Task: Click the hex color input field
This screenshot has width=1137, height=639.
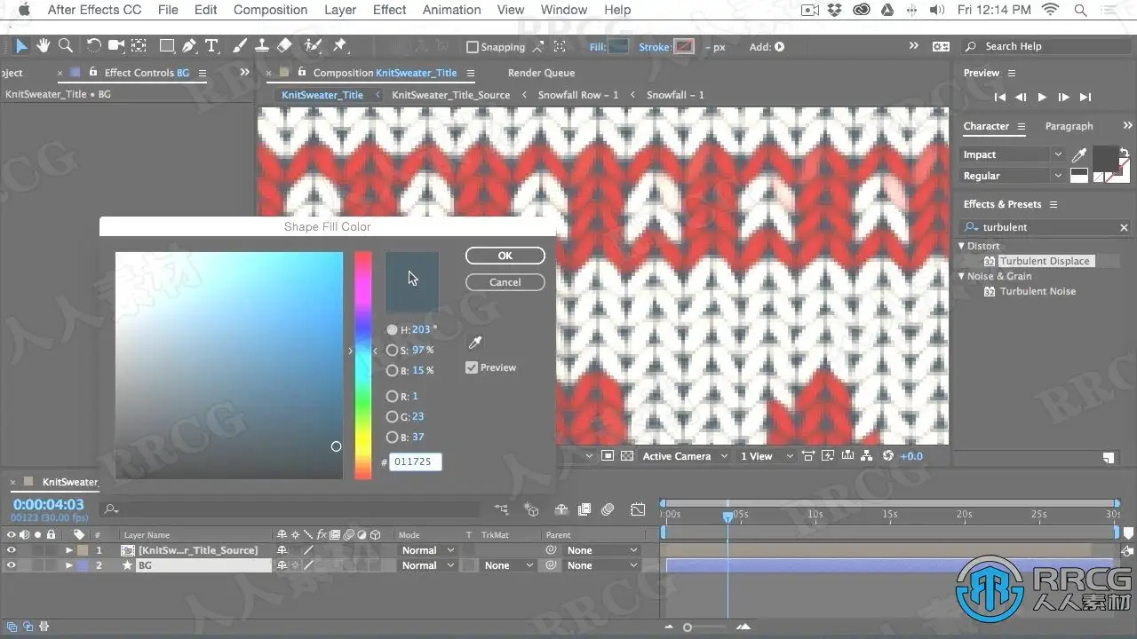Action: coord(415,461)
